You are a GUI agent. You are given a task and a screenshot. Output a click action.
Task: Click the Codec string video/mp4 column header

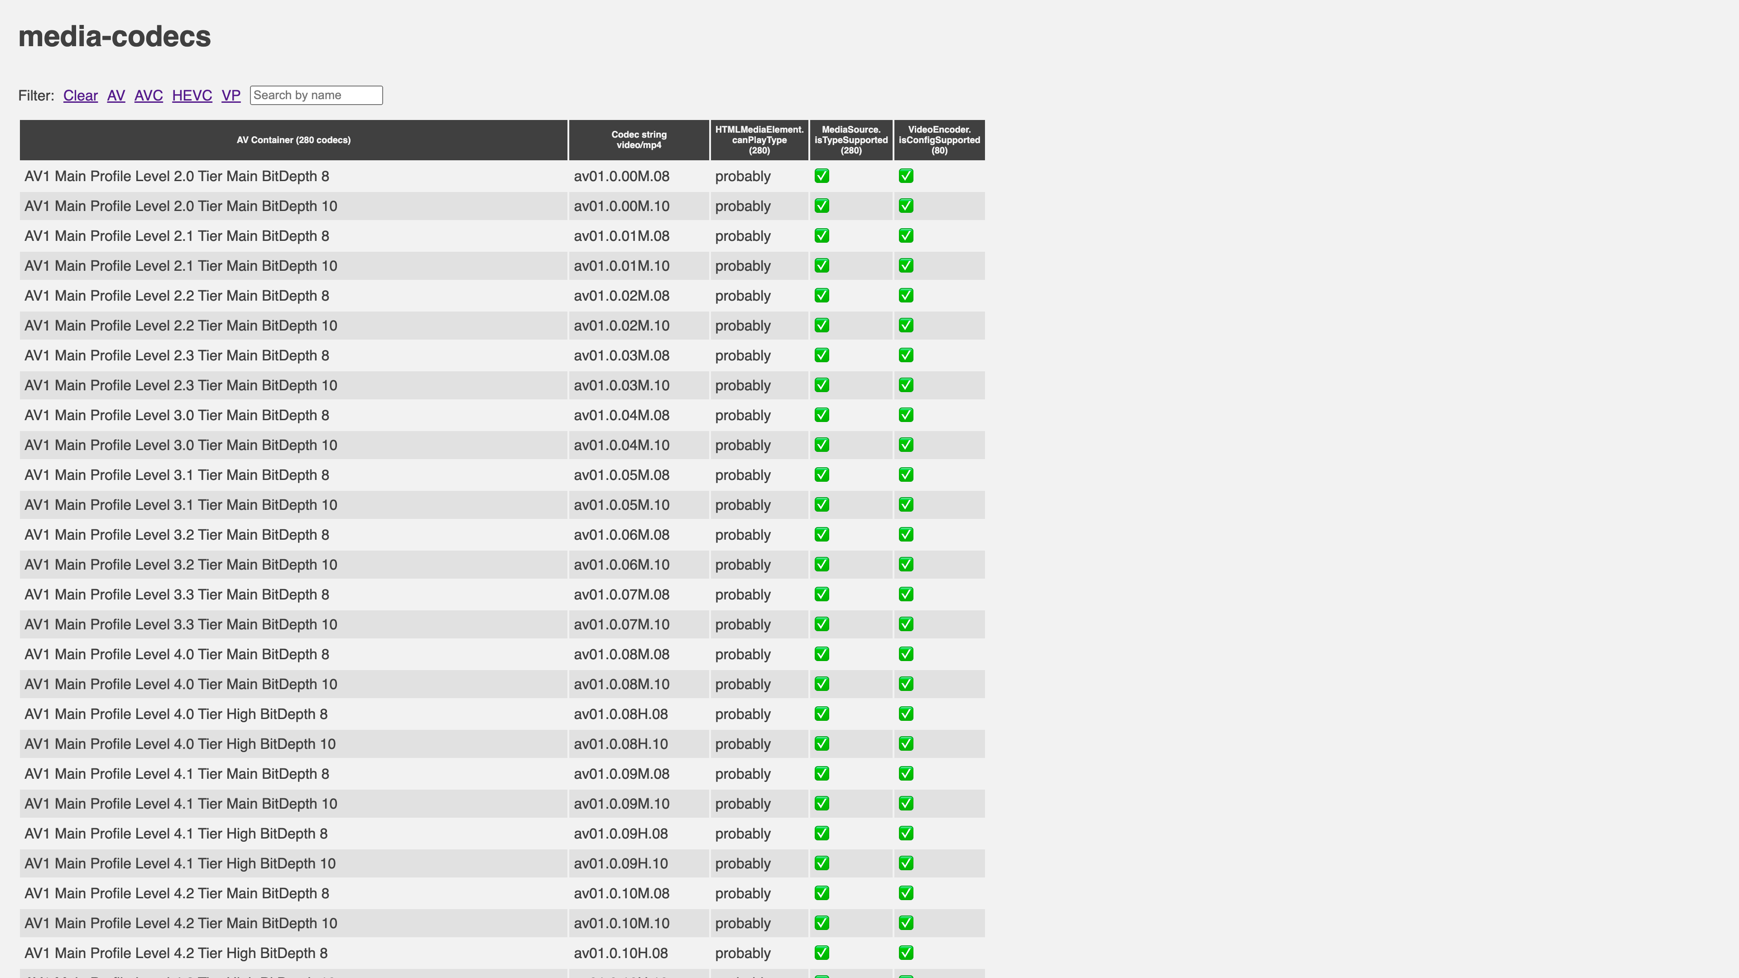638,140
